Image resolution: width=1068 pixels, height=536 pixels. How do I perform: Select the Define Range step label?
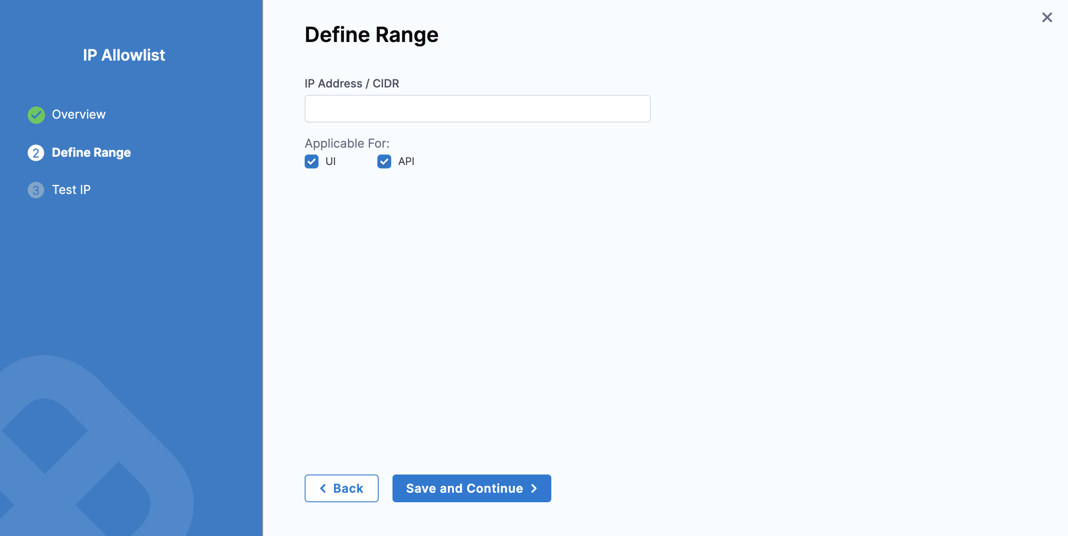pyautogui.click(x=91, y=152)
